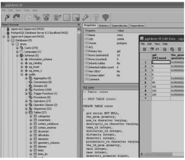Select PostgreSQL Database Server 8.2 entry
The width and height of the screenshot is (185, 160).
[40, 33]
